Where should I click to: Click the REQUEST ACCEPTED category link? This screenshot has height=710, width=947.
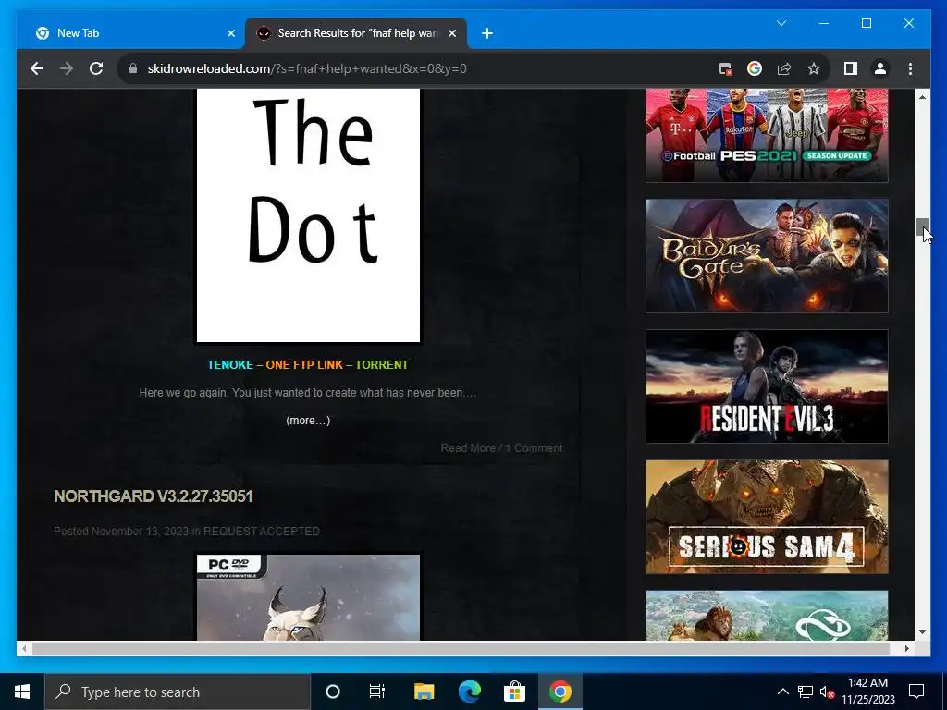click(262, 532)
